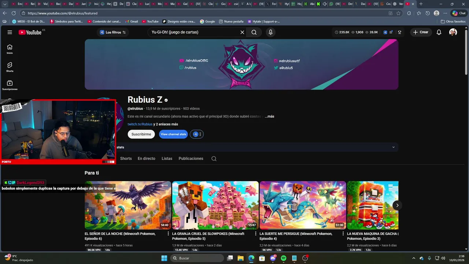Expand the stats bar chevron
This screenshot has width=469, height=264.
(394, 147)
